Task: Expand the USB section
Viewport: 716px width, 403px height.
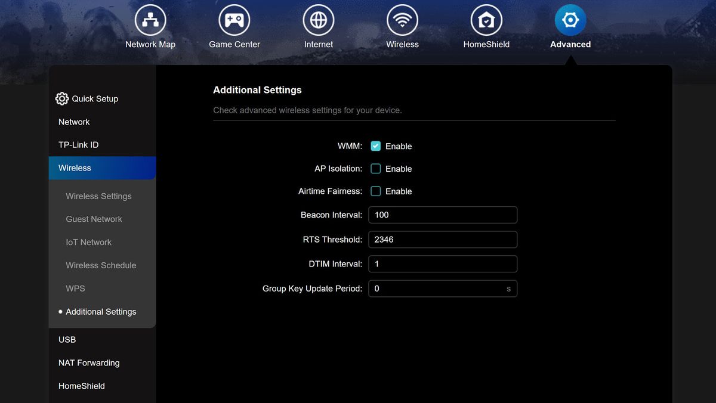Action: (67, 339)
